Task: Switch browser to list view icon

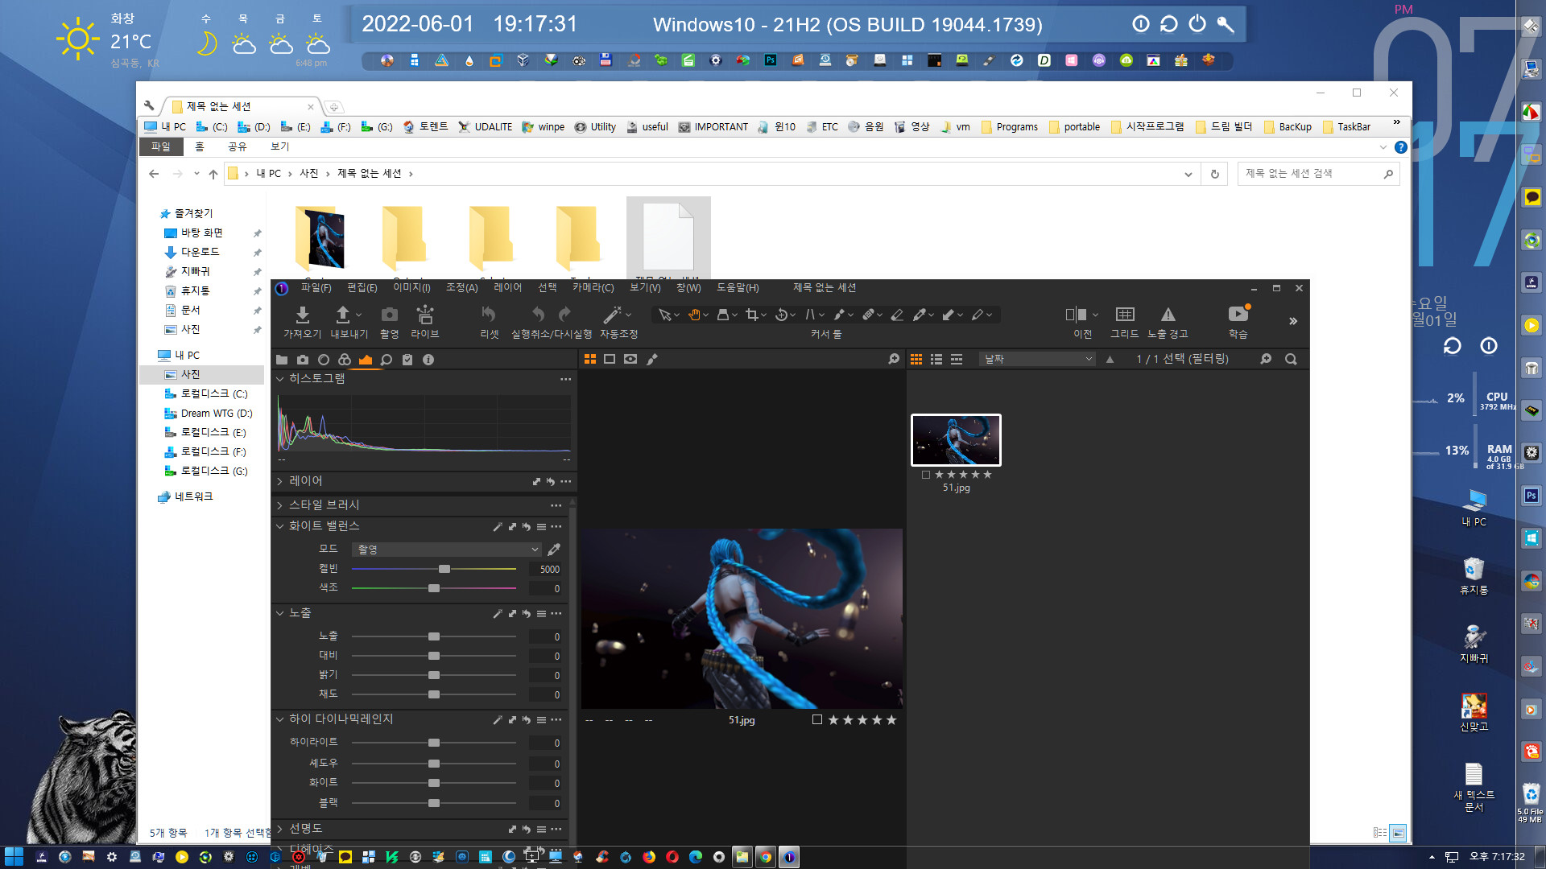Action: coord(936,359)
